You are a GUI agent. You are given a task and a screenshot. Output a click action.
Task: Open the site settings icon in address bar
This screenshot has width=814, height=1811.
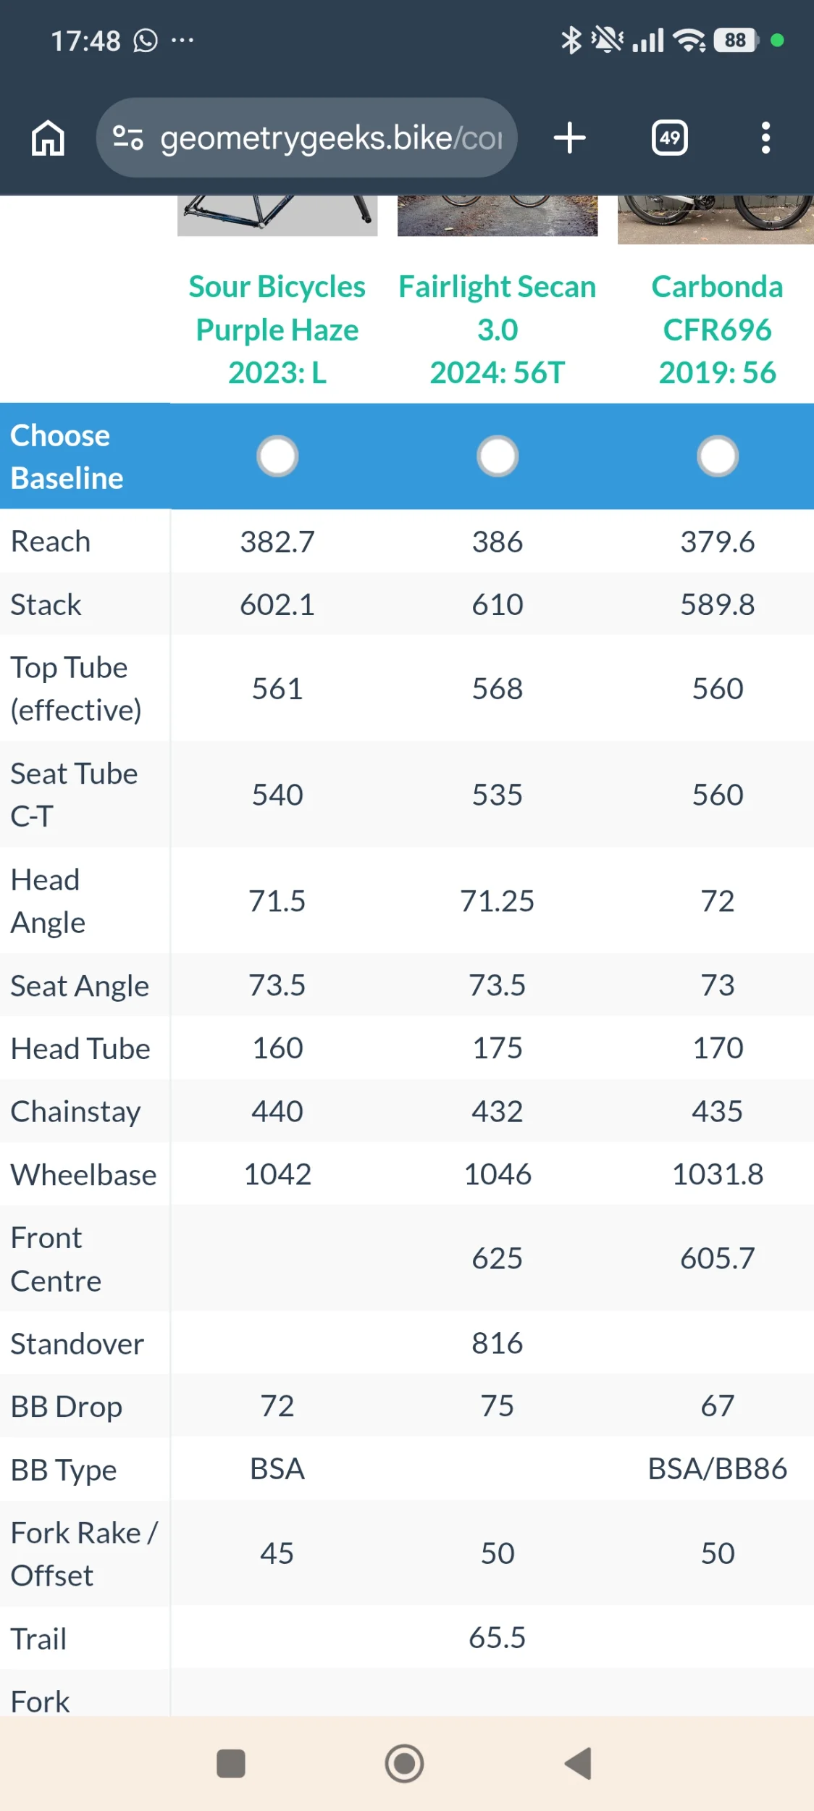point(127,138)
